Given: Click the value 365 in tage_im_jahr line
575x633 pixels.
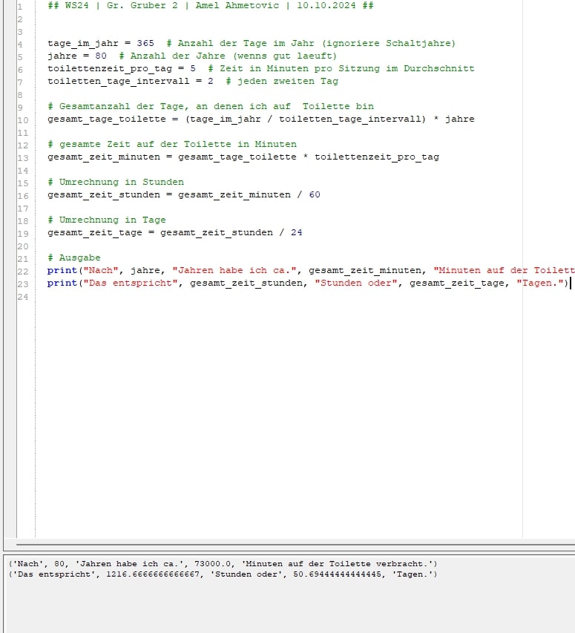Looking at the screenshot, I should pyautogui.click(x=145, y=43).
